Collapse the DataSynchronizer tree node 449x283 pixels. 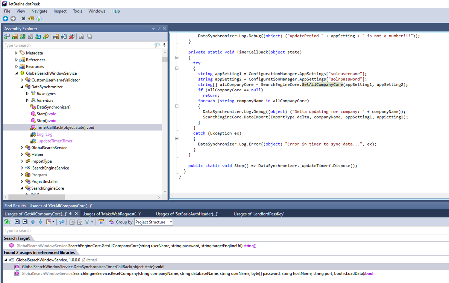(x=22, y=87)
